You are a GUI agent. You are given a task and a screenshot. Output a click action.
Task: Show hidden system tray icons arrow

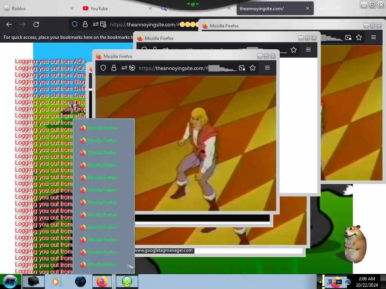(x=320, y=282)
